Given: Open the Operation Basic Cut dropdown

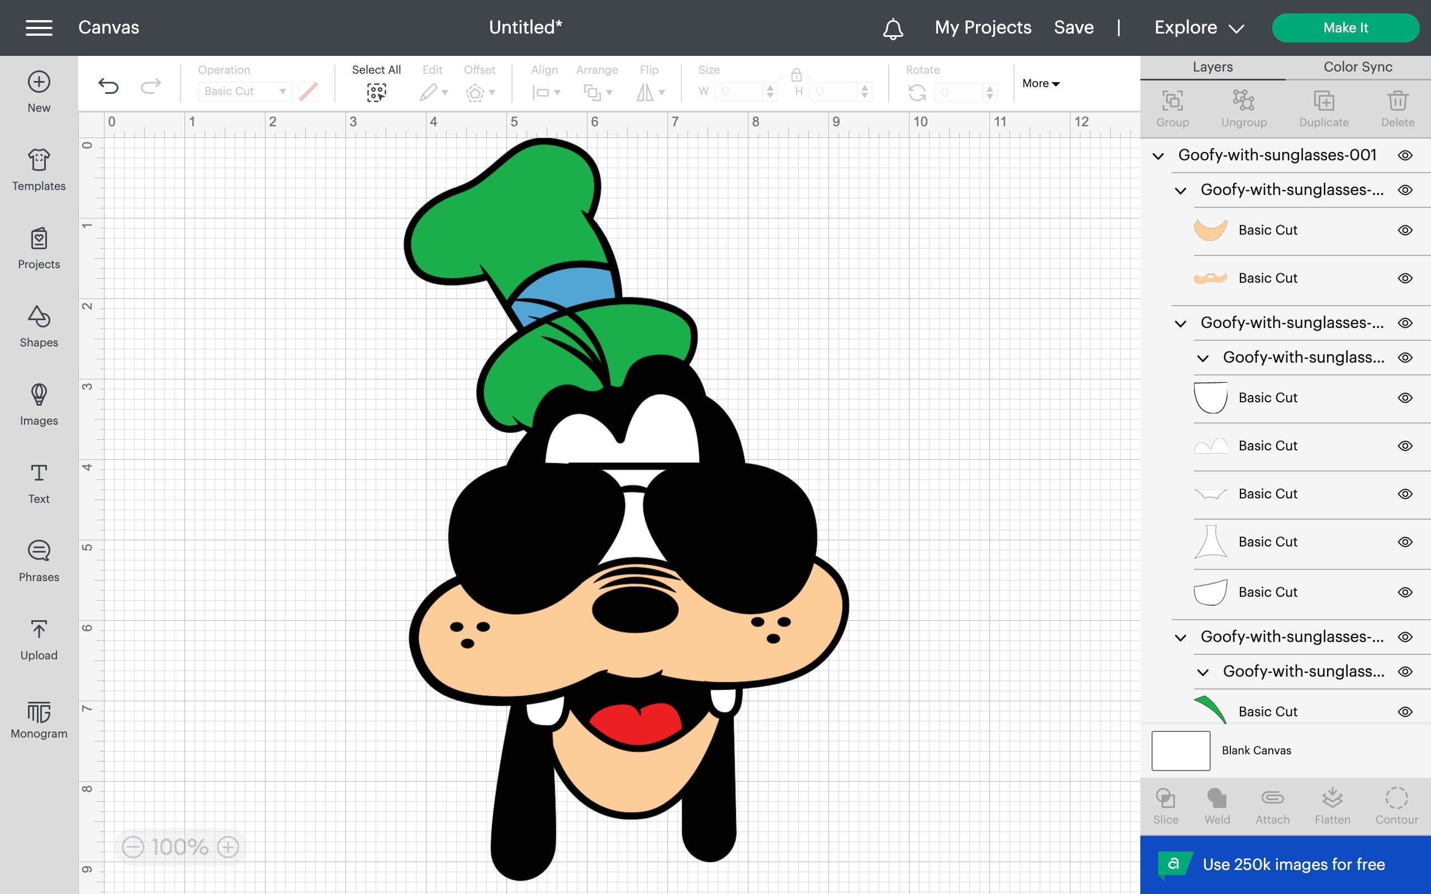Looking at the screenshot, I should (244, 91).
